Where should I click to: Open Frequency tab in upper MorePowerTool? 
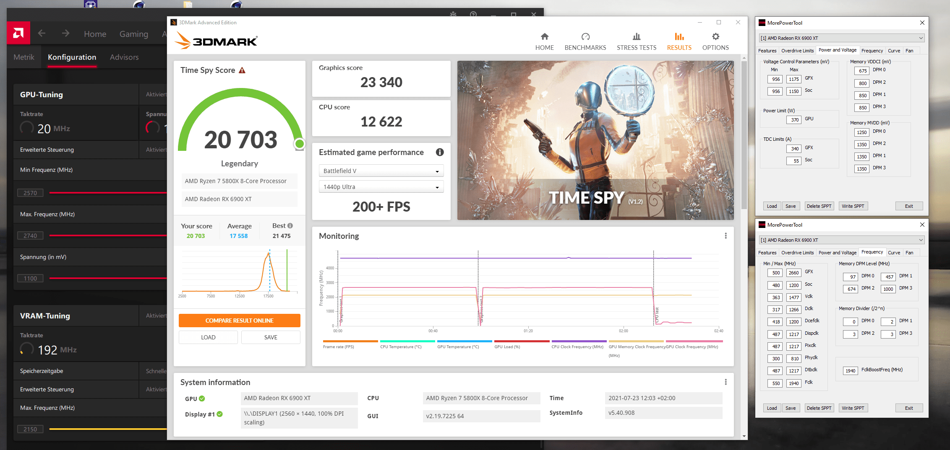(872, 51)
